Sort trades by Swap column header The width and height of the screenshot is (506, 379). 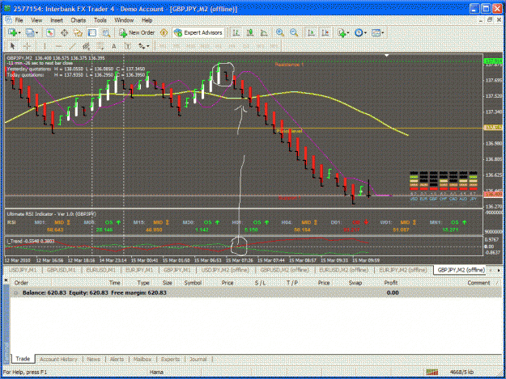pos(355,283)
